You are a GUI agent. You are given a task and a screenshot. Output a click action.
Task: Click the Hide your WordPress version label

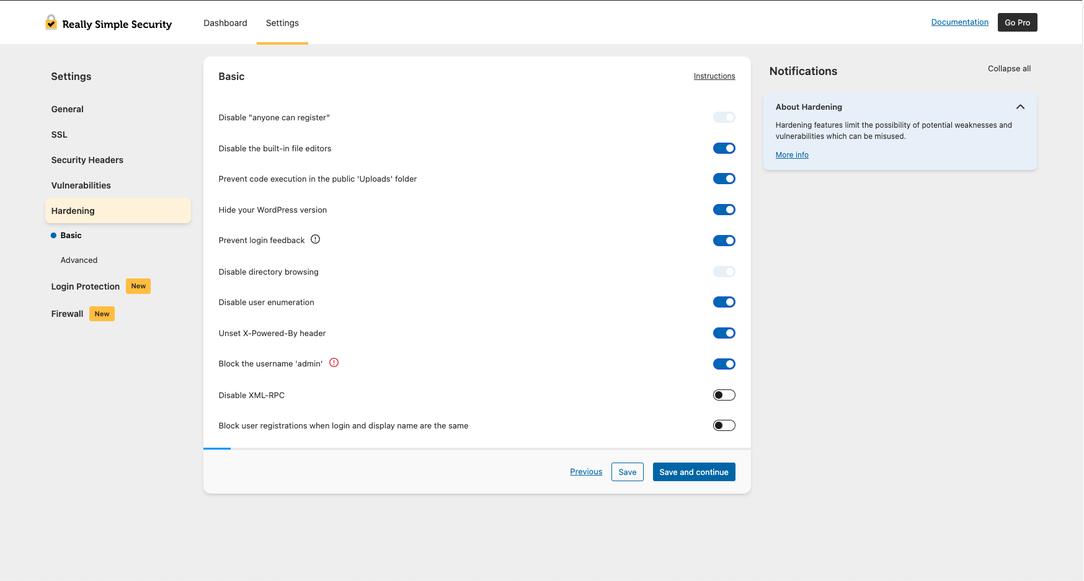[272, 210]
